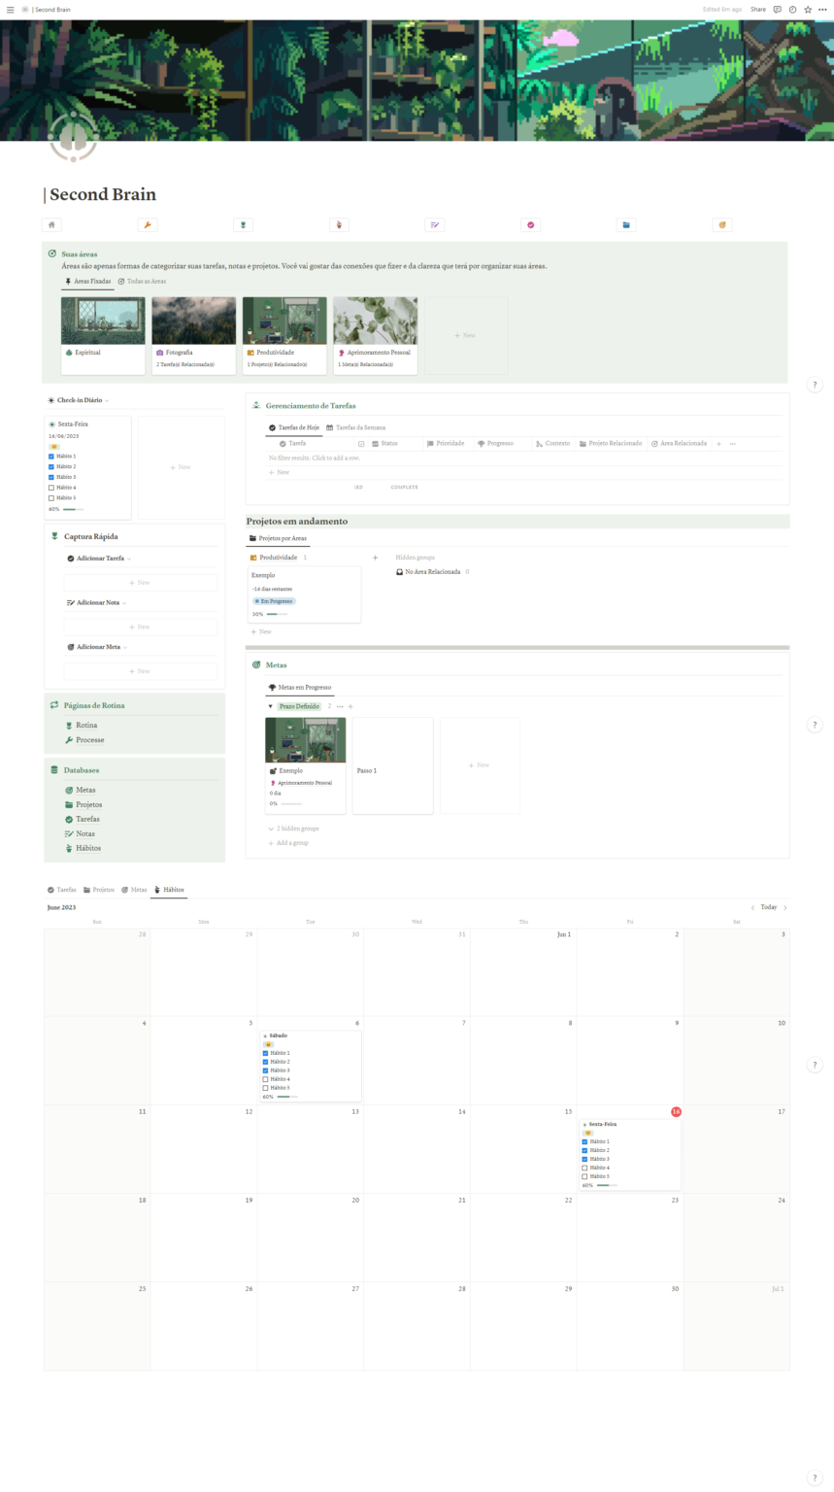834x1492 pixels.
Task: Open the page options ellipsis menu
Action: 822,10
